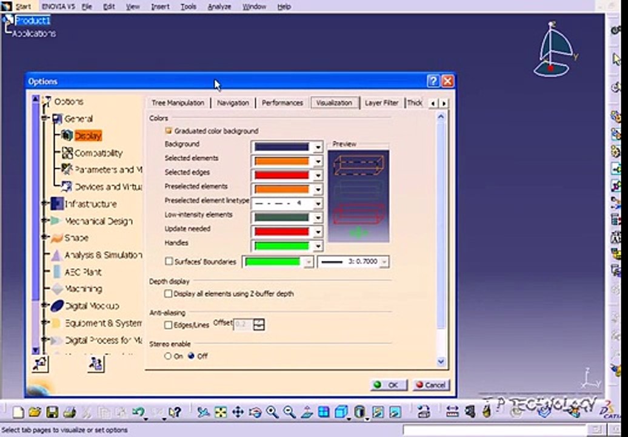
Task: Open the Tools menu
Action: [189, 7]
